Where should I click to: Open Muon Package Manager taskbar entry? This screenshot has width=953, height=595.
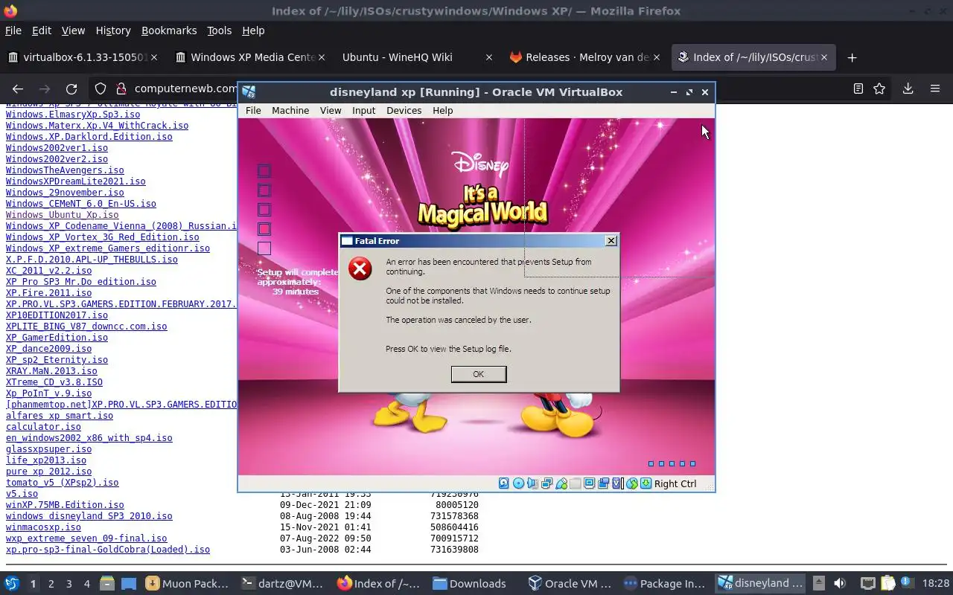tap(188, 584)
